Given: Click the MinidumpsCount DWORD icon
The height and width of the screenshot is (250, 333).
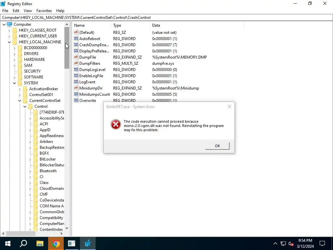Looking at the screenshot, I should coord(76,94).
